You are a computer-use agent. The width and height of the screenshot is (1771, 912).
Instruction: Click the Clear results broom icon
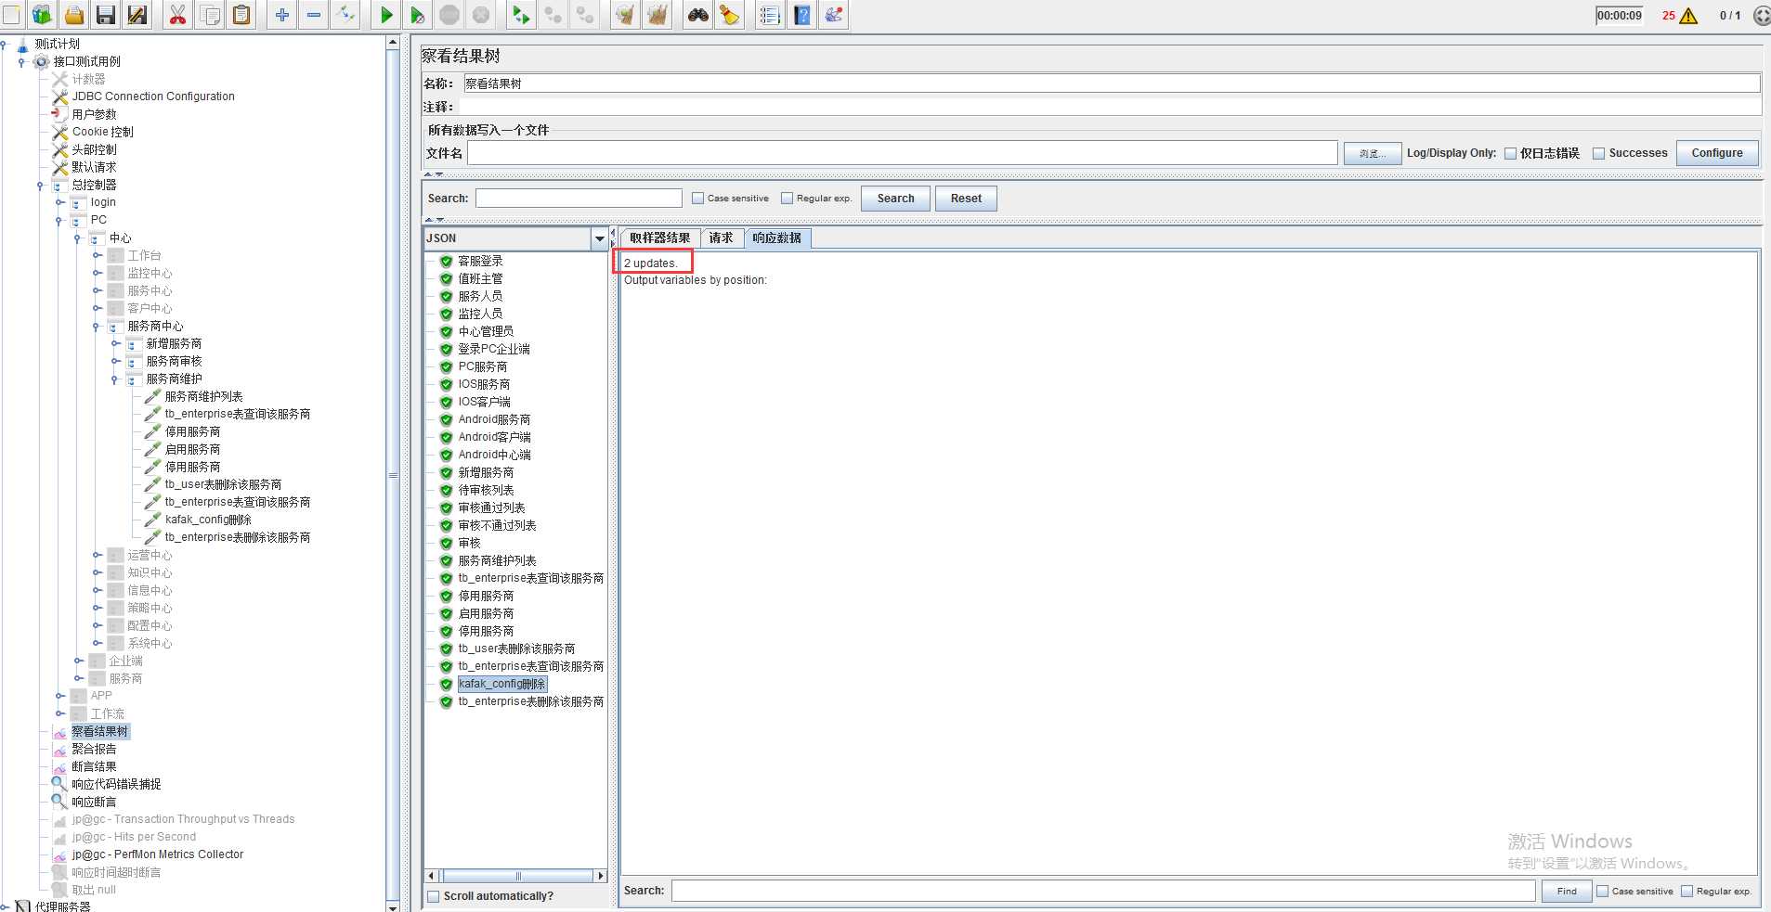[625, 15]
